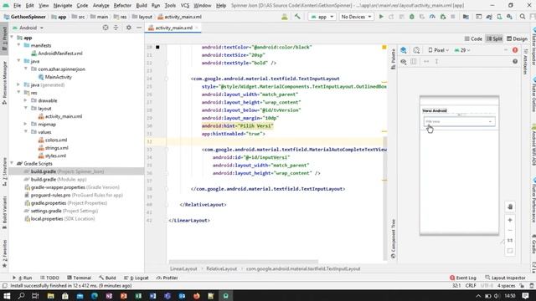Switch editor to Split view
This screenshot has width=536, height=301.
coord(494,39)
